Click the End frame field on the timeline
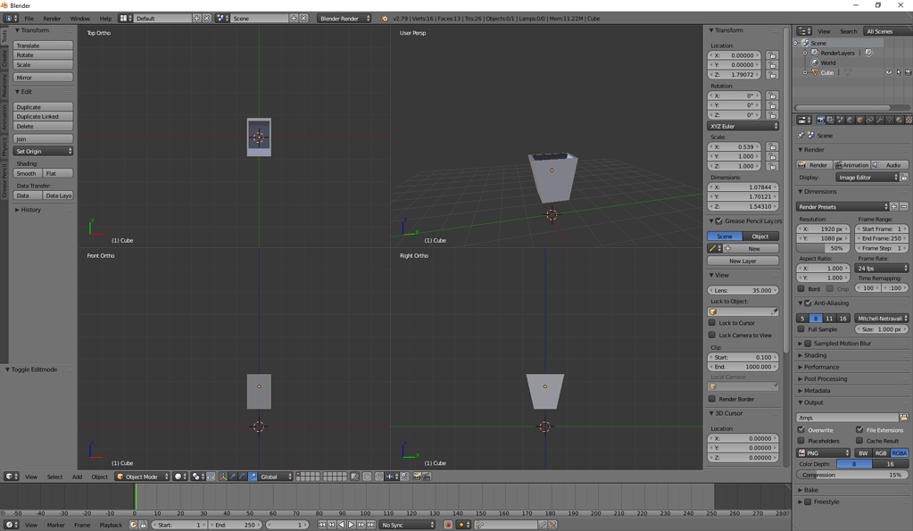The width and height of the screenshot is (913, 531). pos(235,525)
